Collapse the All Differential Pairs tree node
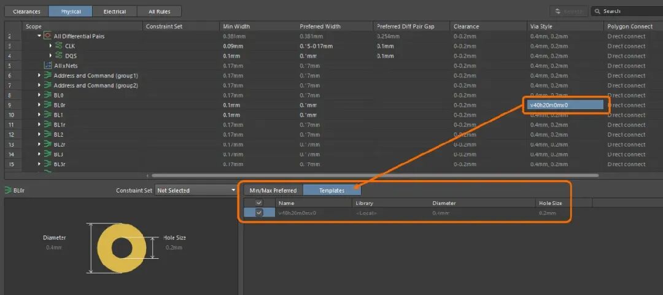Viewport: 663px width, 295px height. [x=39, y=36]
